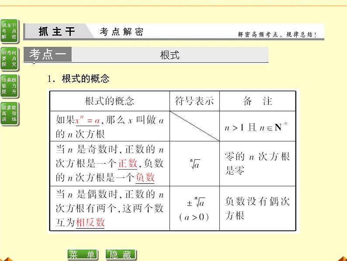Click the 根式 title bar

(x=170, y=55)
